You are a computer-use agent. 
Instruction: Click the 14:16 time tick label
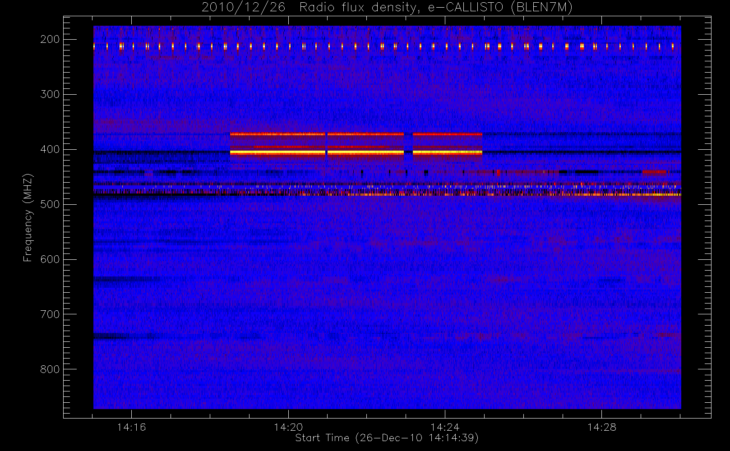point(131,427)
